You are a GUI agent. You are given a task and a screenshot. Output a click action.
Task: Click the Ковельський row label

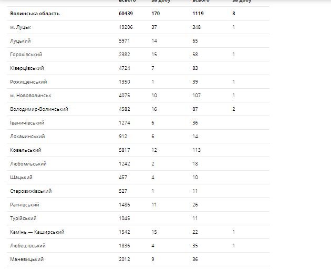[26, 150]
